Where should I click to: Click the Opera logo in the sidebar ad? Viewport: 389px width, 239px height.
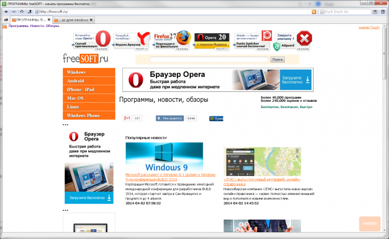click(x=74, y=137)
